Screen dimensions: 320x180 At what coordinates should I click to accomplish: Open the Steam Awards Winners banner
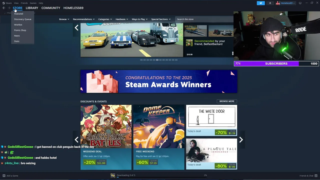click(159, 81)
